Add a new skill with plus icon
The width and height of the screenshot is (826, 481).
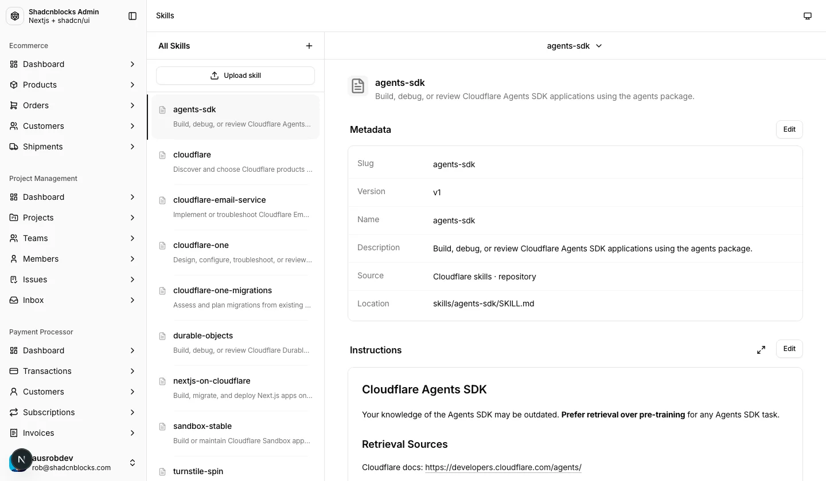309,46
